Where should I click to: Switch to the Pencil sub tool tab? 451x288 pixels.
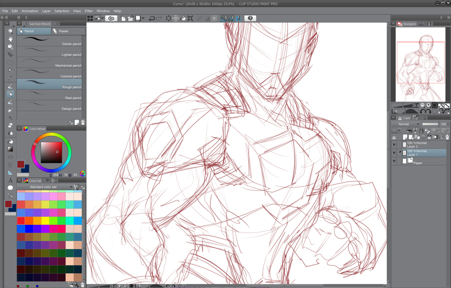[x=34, y=31]
